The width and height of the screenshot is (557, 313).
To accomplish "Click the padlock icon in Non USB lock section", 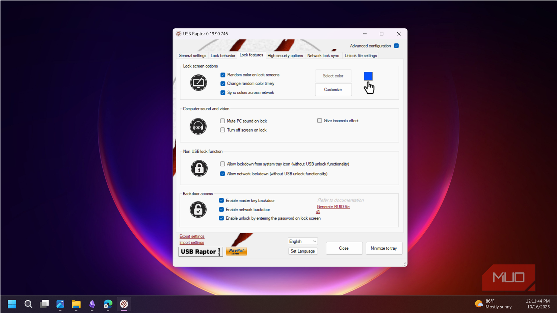I will pyautogui.click(x=199, y=168).
